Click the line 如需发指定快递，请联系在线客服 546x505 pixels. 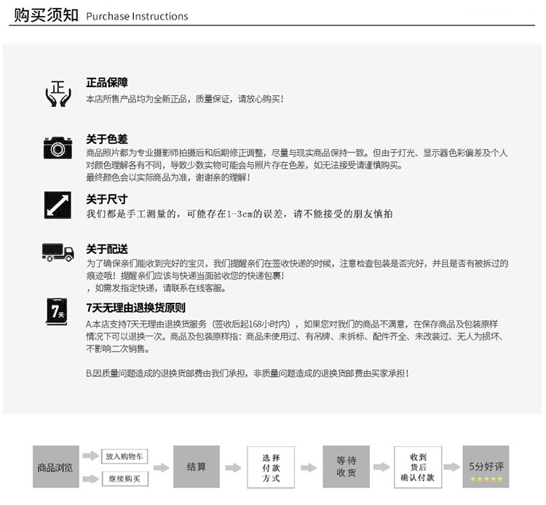(x=157, y=288)
